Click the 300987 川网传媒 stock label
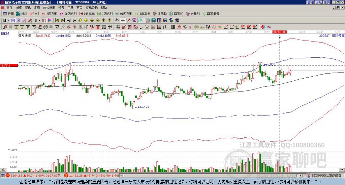Image resolution: width=345 pixels, height=185 pixels. pyautogui.click(x=332, y=35)
